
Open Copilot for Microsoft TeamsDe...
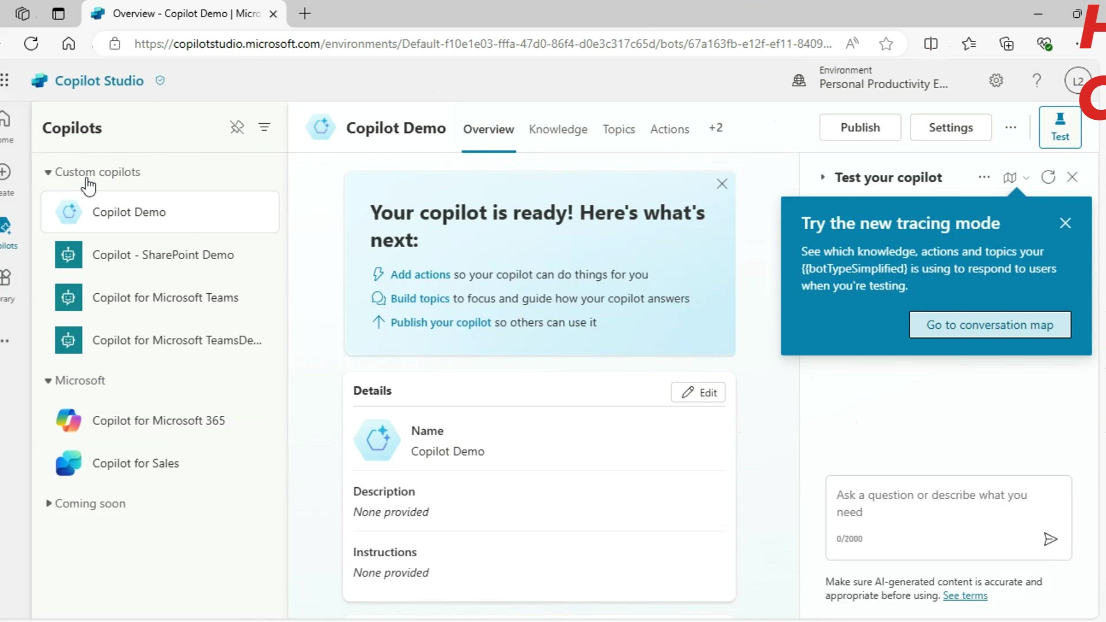[x=160, y=340]
